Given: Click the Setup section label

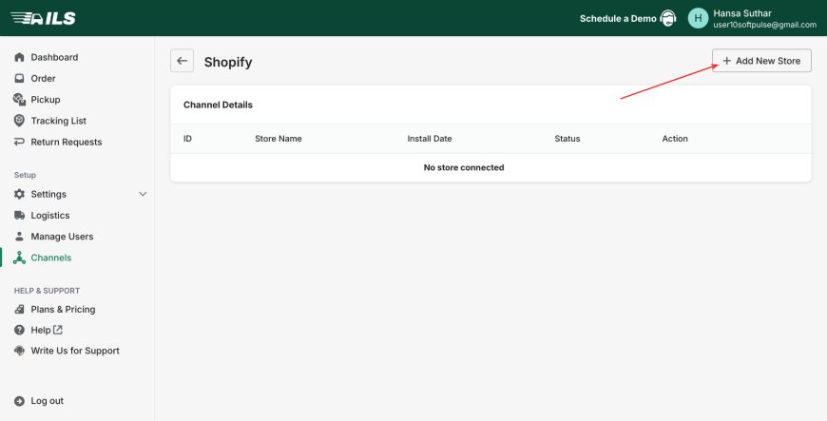Looking at the screenshot, I should point(25,175).
